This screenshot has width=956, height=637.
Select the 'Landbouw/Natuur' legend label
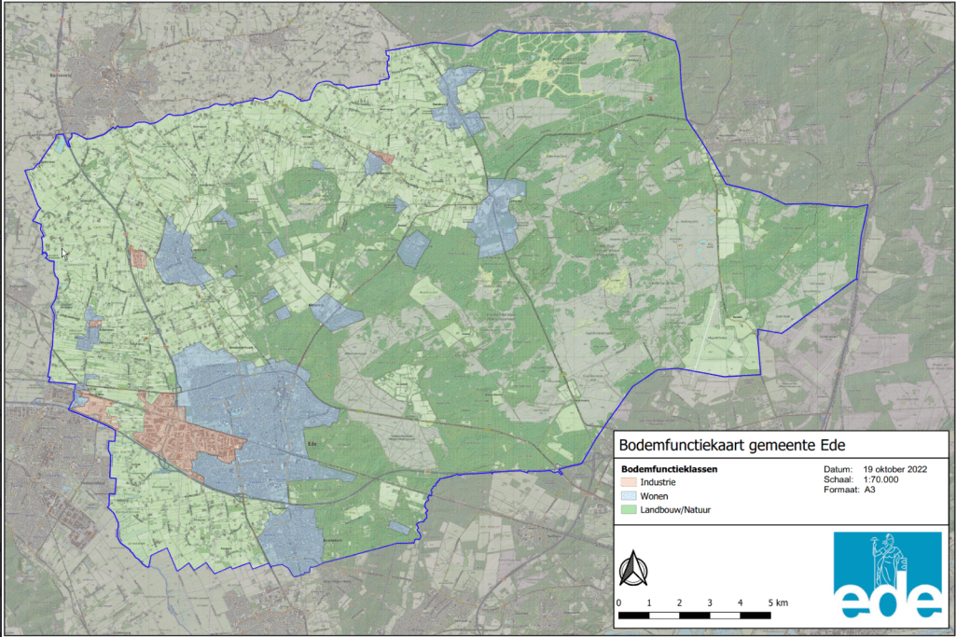[676, 510]
